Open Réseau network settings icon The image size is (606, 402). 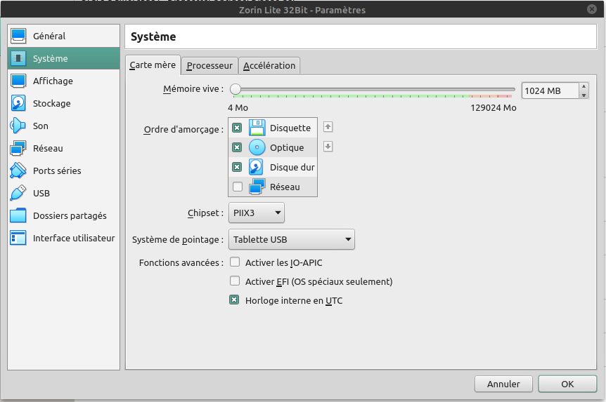(x=18, y=148)
